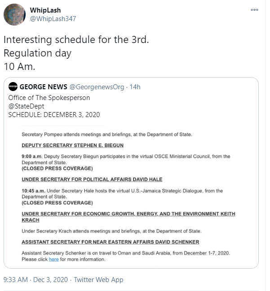Click WhipLash's profile avatar picture
Viewport: 270px width, 291px height.
15,15
